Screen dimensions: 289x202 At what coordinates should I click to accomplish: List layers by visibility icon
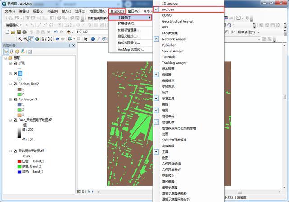[17, 52]
